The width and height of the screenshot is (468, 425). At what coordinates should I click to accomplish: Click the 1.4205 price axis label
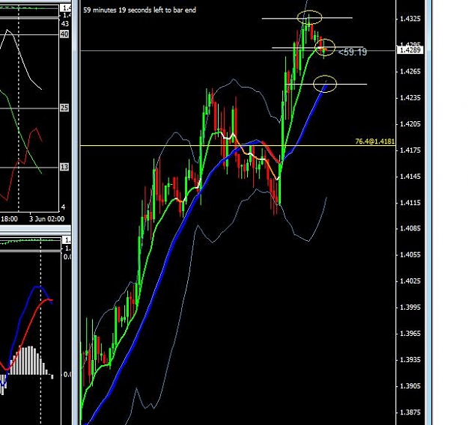click(x=410, y=123)
